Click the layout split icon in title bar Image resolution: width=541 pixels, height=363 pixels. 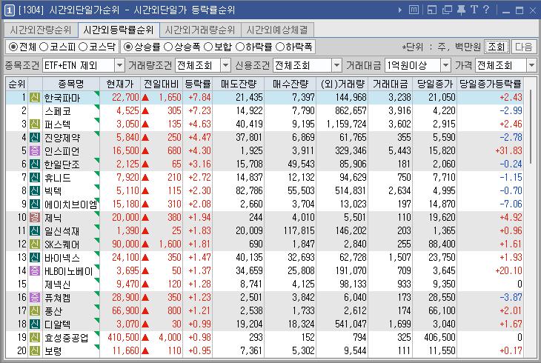(432, 10)
